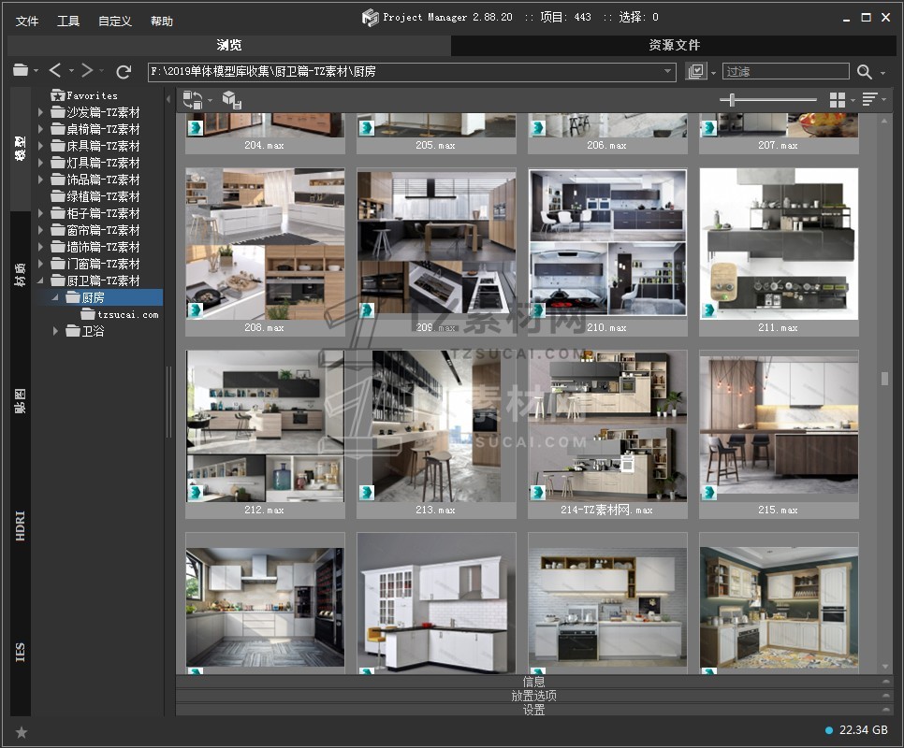The width and height of the screenshot is (904, 748).
Task: Click the search magnifier icon
Action: click(865, 72)
